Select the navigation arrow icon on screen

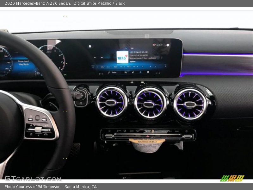[133, 73]
